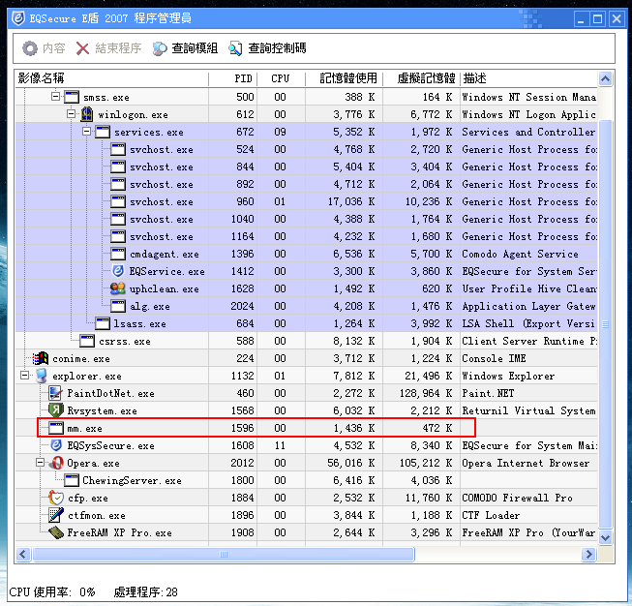
Task: Select the mm.exe window icon
Action: [x=56, y=428]
